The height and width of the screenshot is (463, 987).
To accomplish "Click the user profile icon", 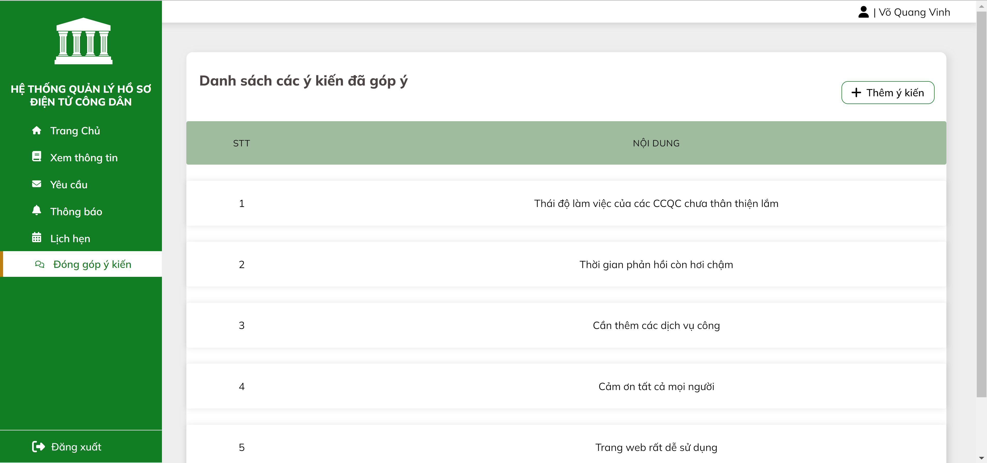I will click(863, 12).
